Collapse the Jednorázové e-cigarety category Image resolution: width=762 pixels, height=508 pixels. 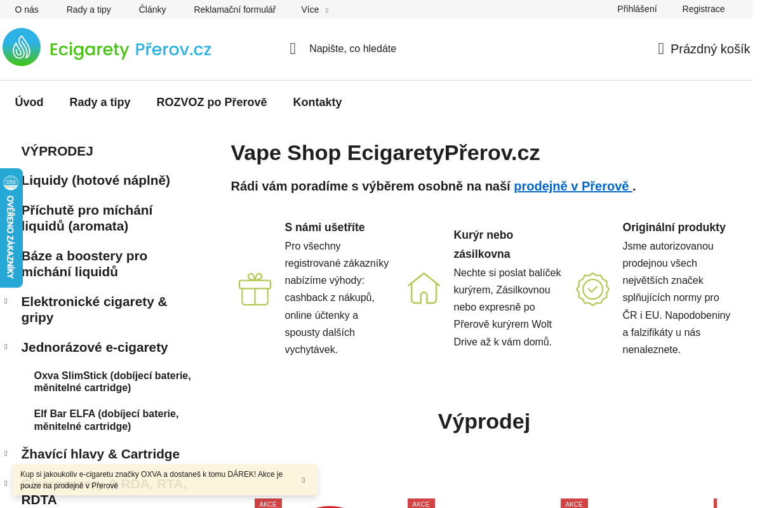(6, 347)
